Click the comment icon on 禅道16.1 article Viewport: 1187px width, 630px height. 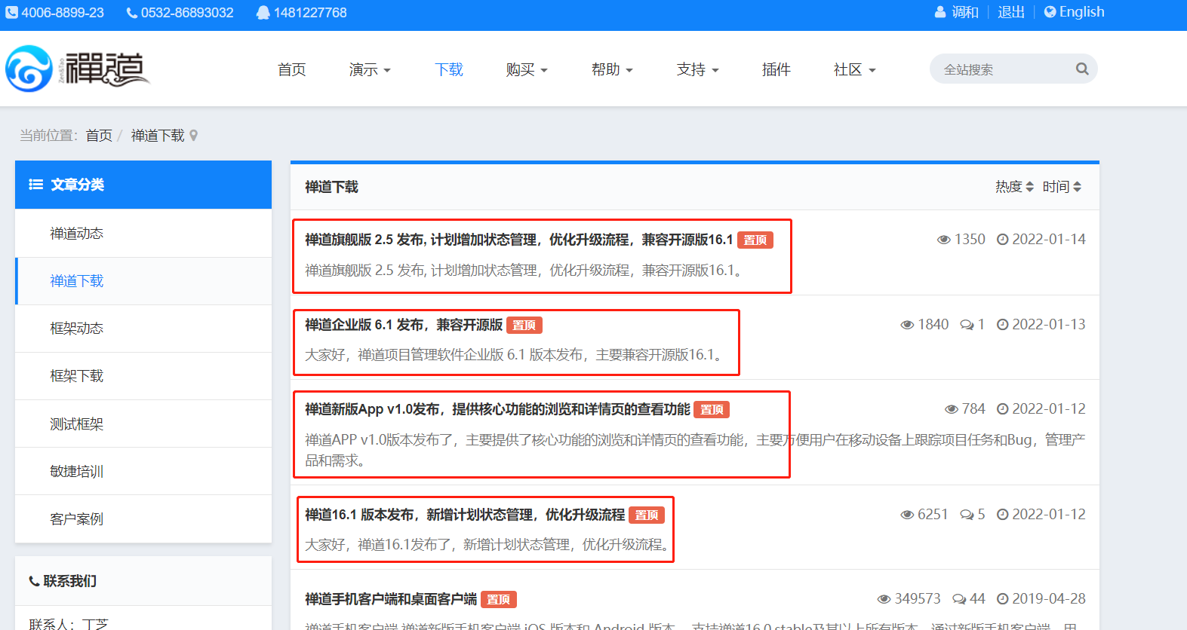(966, 515)
